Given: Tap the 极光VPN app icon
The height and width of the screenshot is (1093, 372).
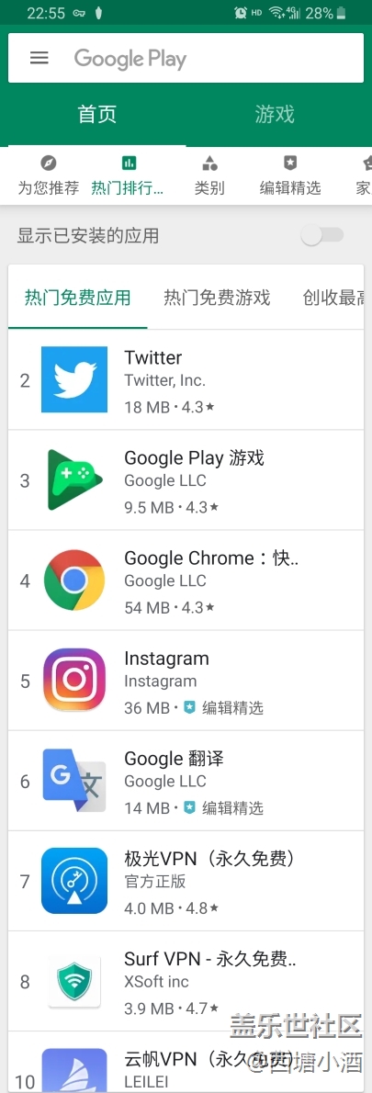Looking at the screenshot, I should 74,881.
